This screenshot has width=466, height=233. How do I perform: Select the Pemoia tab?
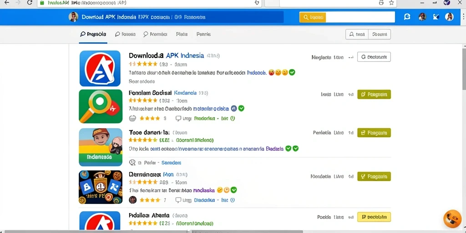click(x=93, y=34)
